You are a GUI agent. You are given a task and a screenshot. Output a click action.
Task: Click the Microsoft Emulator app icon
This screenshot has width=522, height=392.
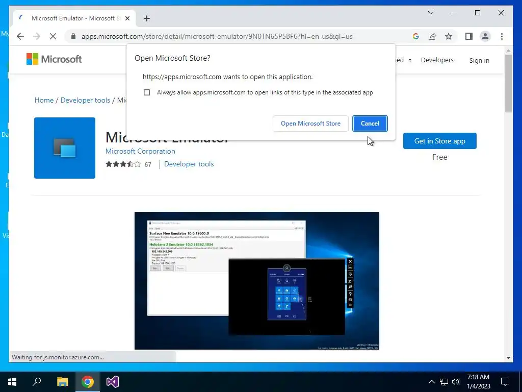click(65, 148)
